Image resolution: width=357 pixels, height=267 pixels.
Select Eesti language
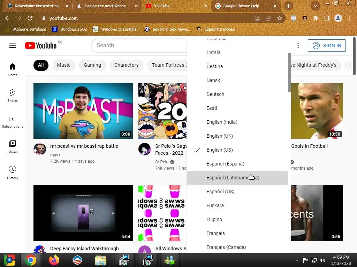pyautogui.click(x=237, y=108)
